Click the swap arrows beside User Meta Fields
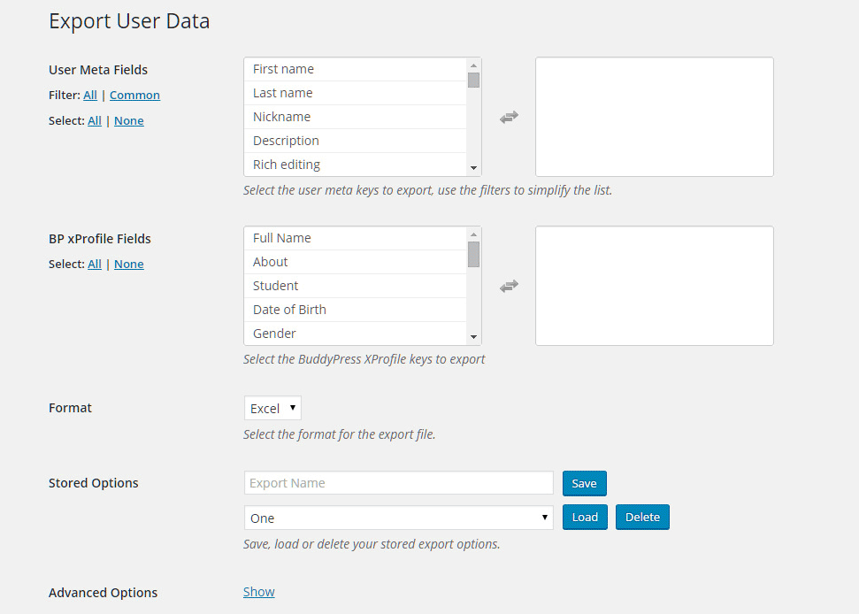This screenshot has width=859, height=614. point(509,117)
